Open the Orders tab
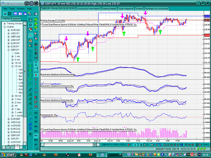This screenshot has width=211, height=158. click(139, 9)
